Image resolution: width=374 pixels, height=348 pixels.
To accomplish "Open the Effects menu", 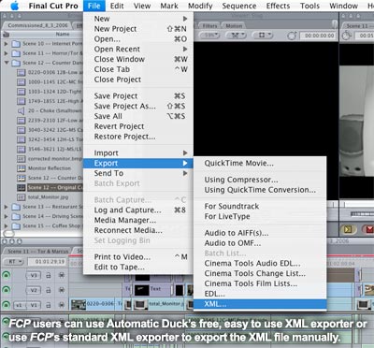I will click(x=278, y=6).
